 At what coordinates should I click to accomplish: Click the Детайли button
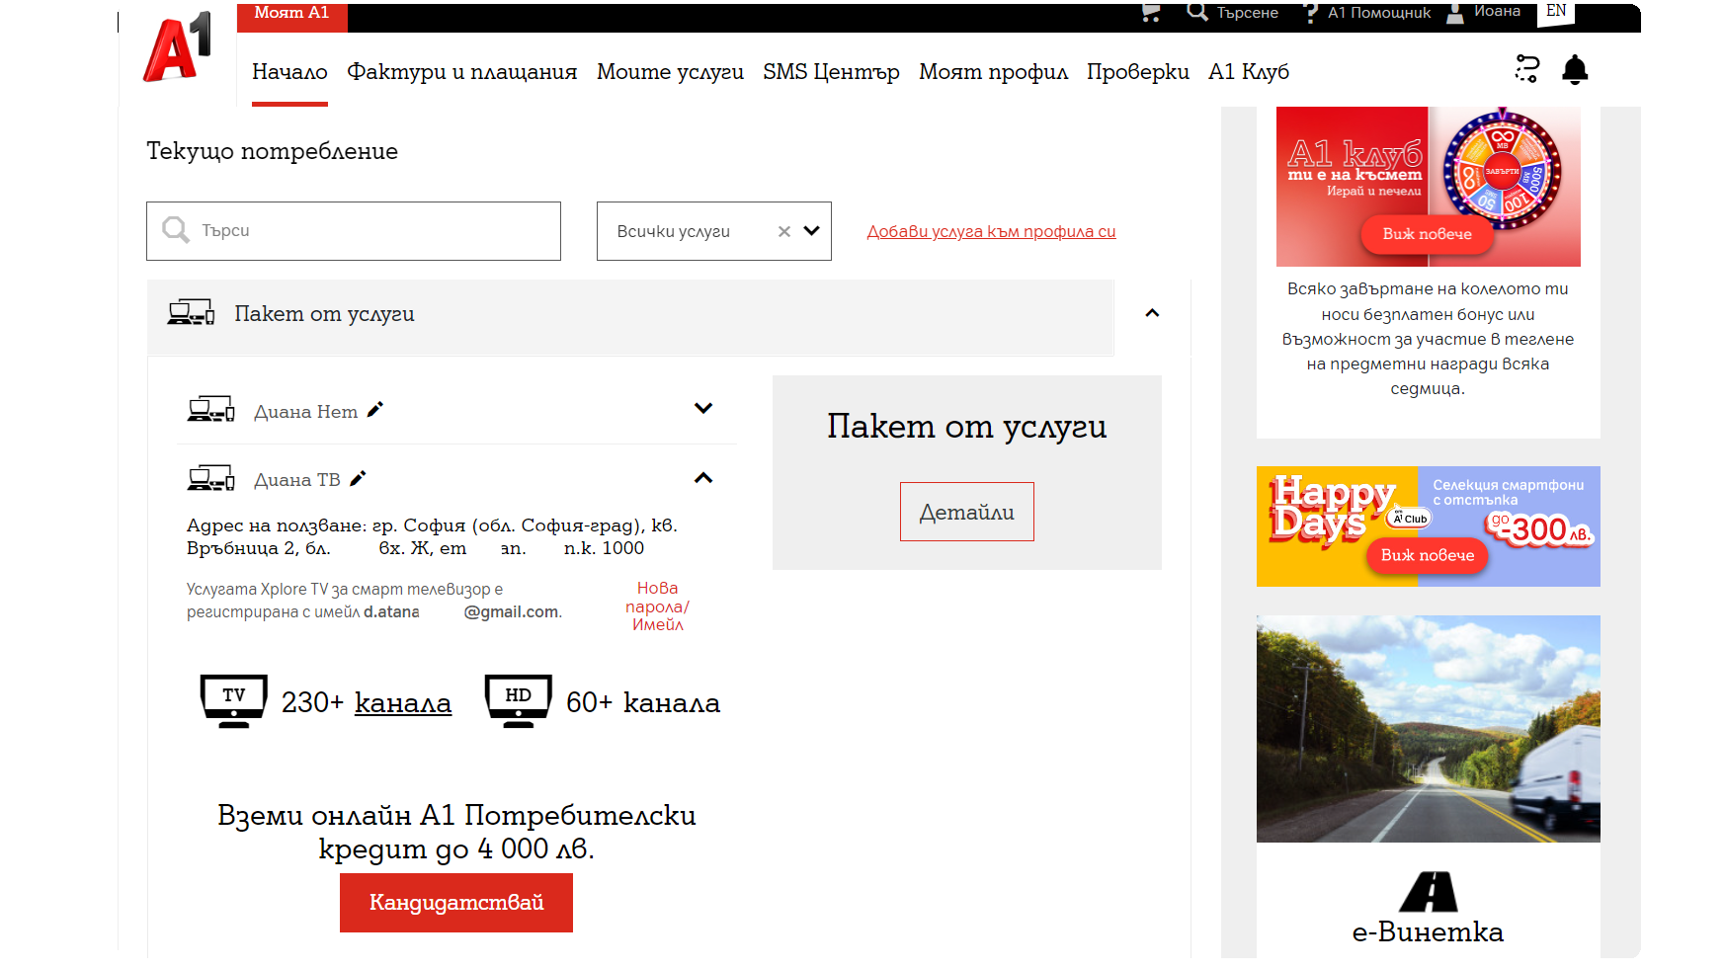[x=966, y=512]
